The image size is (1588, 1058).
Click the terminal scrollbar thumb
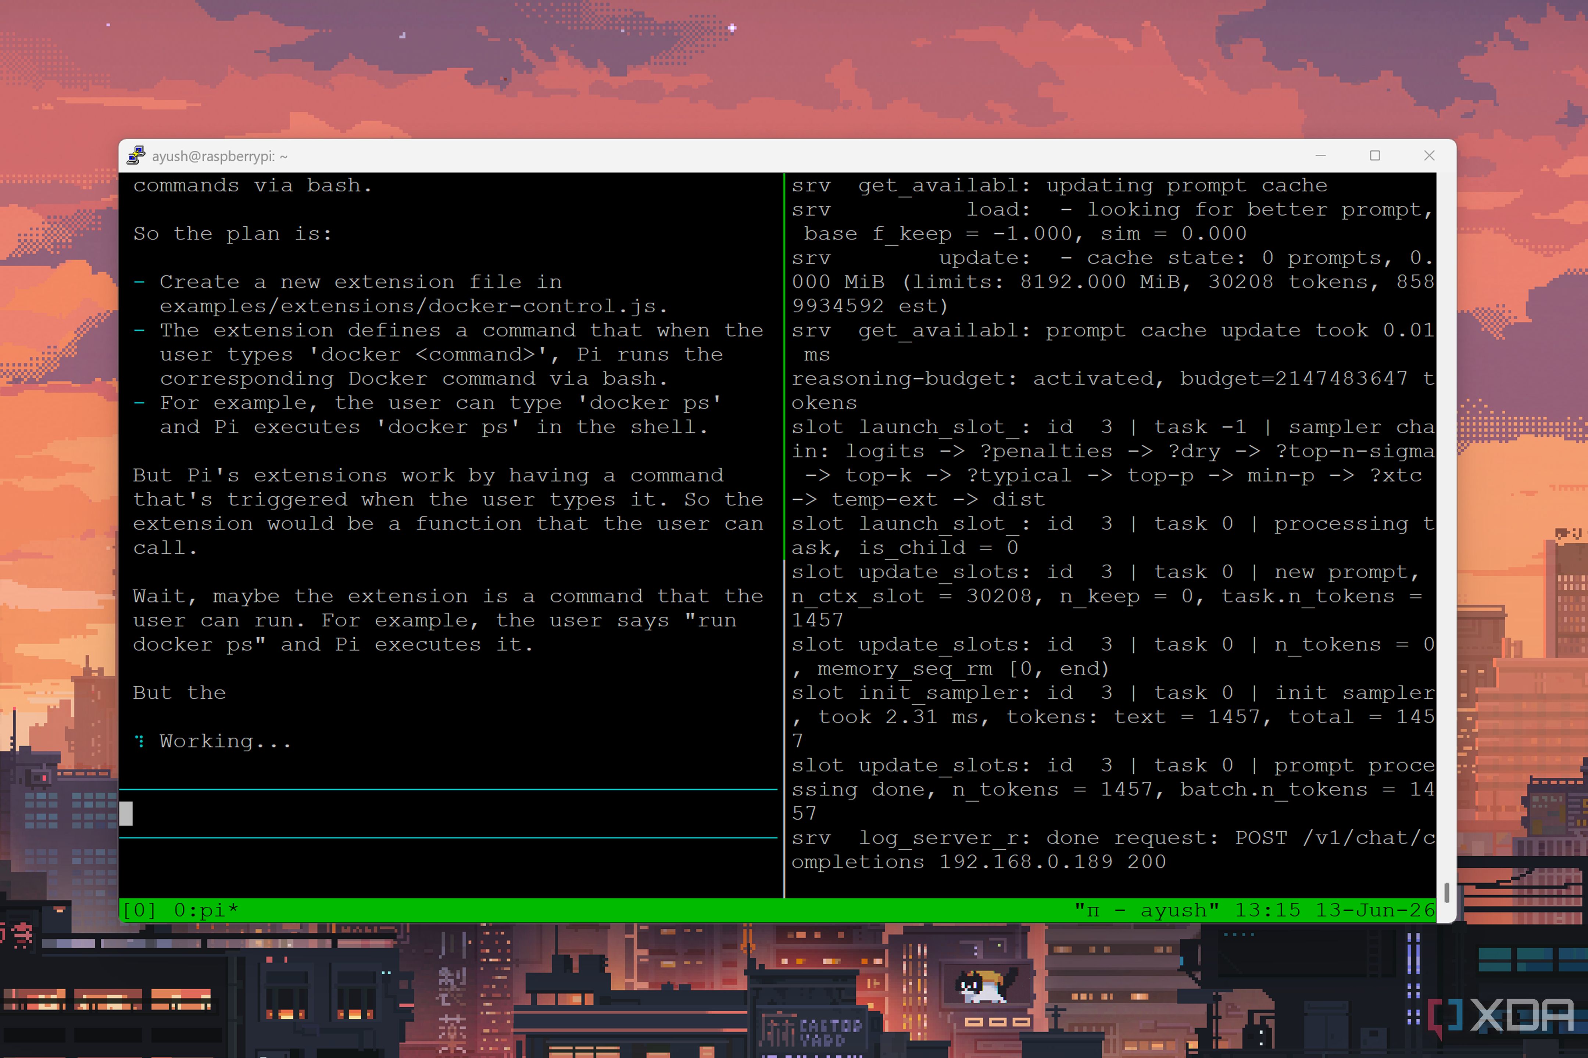coord(1446,892)
